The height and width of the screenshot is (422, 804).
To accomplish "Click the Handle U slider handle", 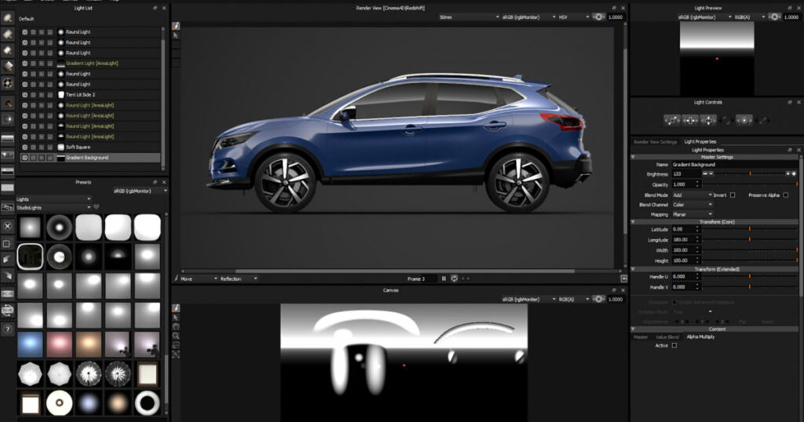I will [750, 277].
